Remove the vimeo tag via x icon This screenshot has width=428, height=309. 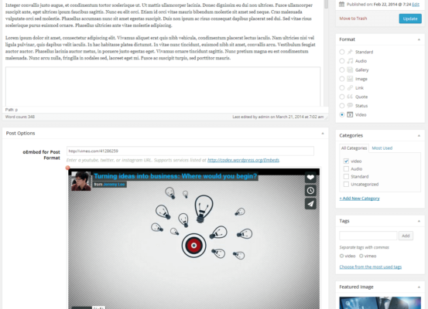361,256
